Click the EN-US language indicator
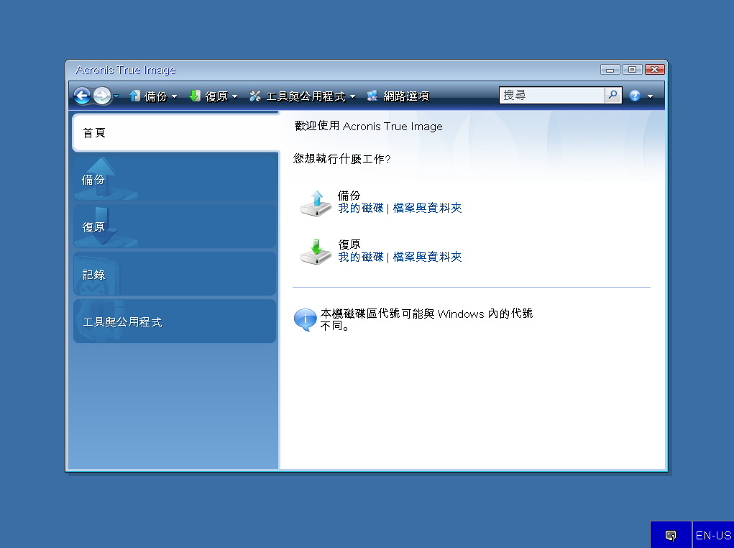This screenshot has width=734, height=548. coord(713,535)
